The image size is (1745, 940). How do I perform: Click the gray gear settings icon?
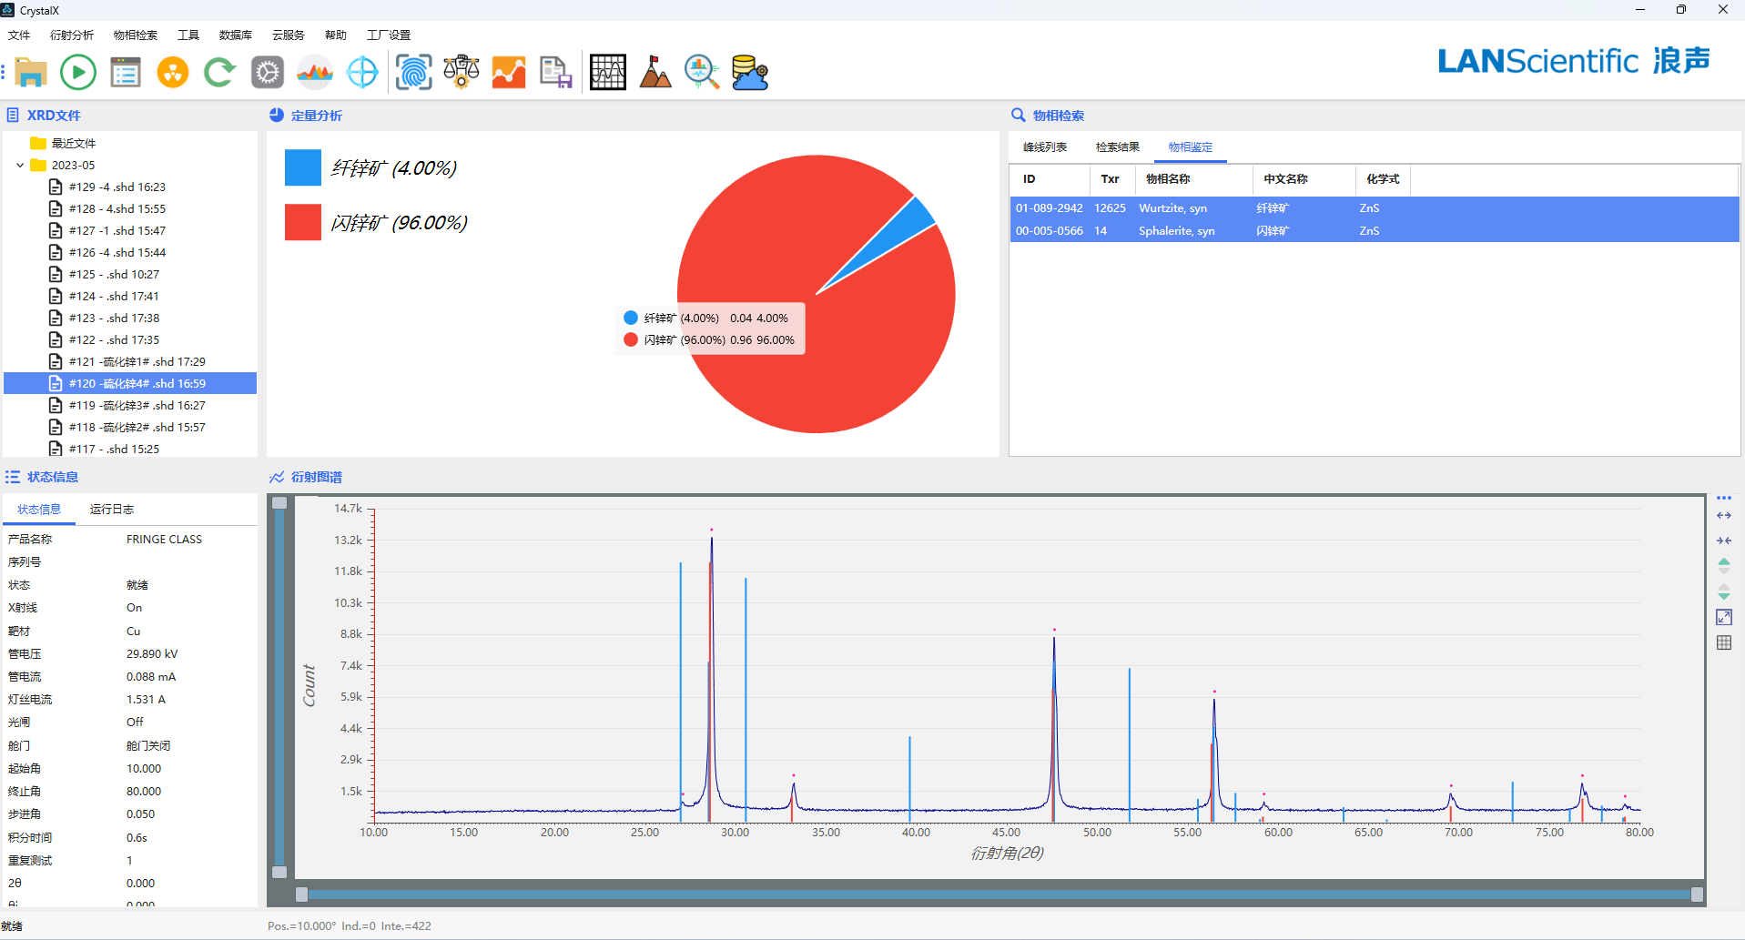(268, 72)
